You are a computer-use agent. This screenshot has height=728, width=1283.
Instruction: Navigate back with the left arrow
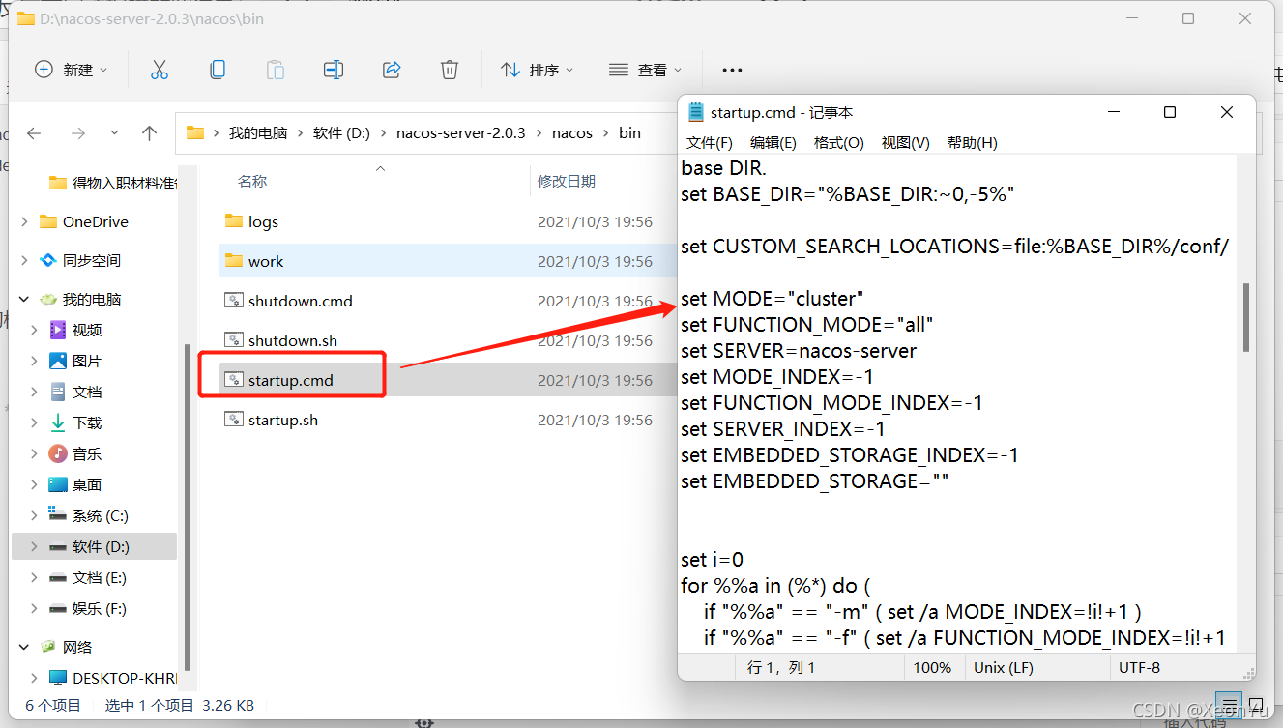[34, 133]
